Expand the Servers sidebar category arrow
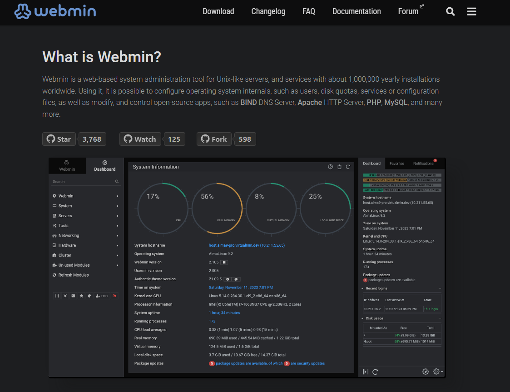This screenshot has width=510, height=392. (x=118, y=216)
